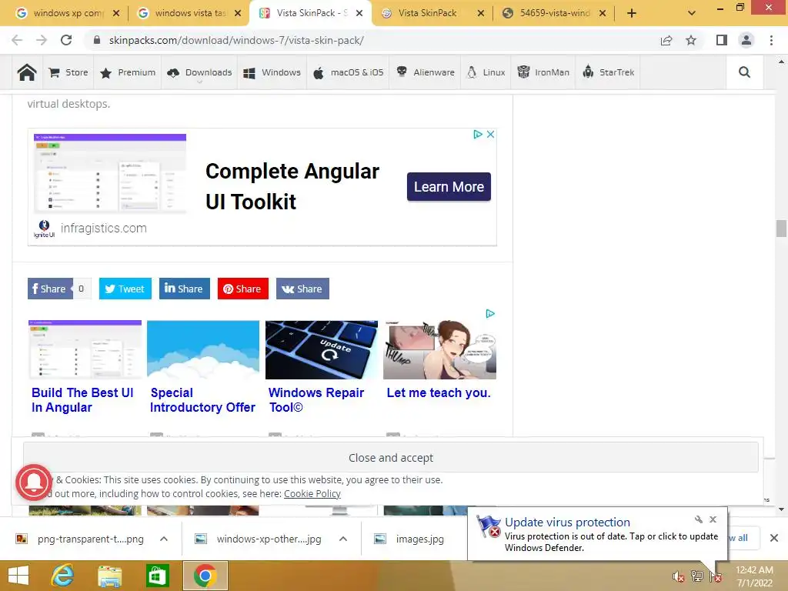
Task: Click the wrench icon on virus notification
Action: pos(699,519)
